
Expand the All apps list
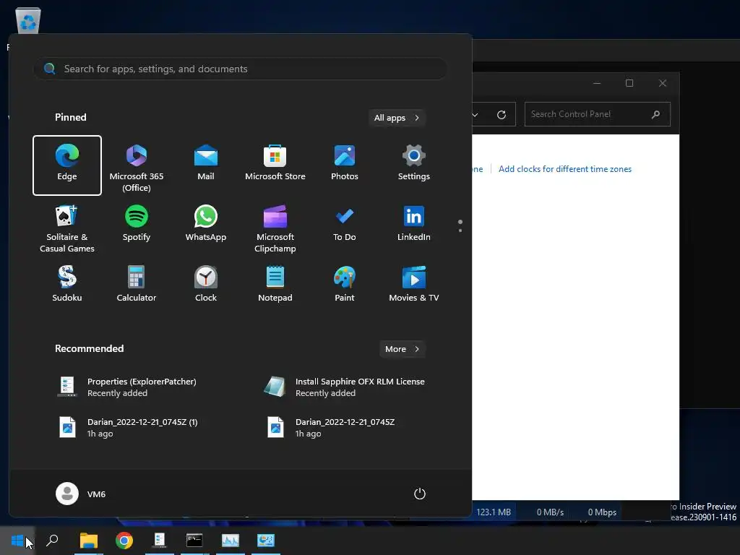point(397,118)
